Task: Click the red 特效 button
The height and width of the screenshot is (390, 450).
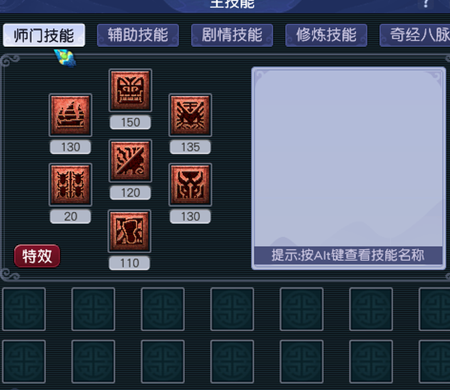Action: pyautogui.click(x=37, y=256)
